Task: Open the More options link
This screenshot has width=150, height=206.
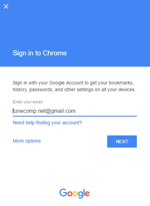Action: pos(27,141)
